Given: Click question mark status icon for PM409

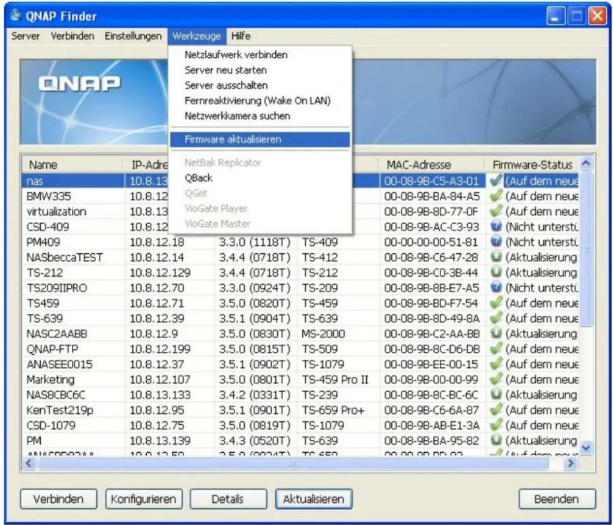Looking at the screenshot, I should coord(496,241).
